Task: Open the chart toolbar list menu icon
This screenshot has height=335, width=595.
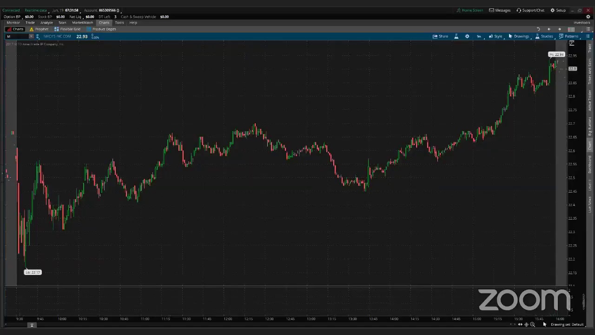Action: coord(588,36)
